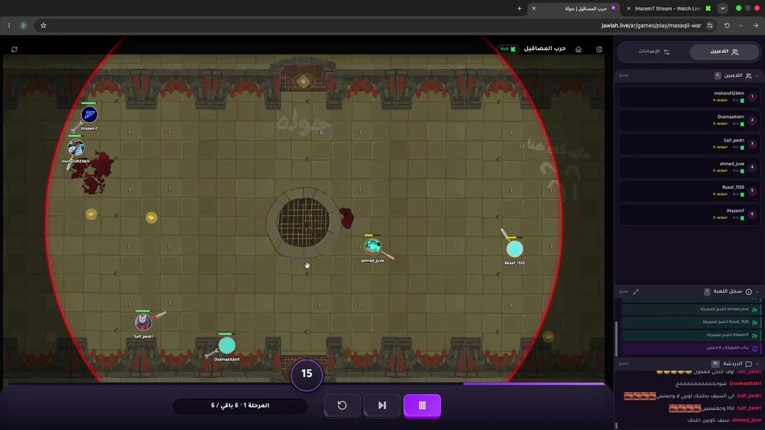Click the log entry for Raaaf_1120 joining

(x=691, y=322)
